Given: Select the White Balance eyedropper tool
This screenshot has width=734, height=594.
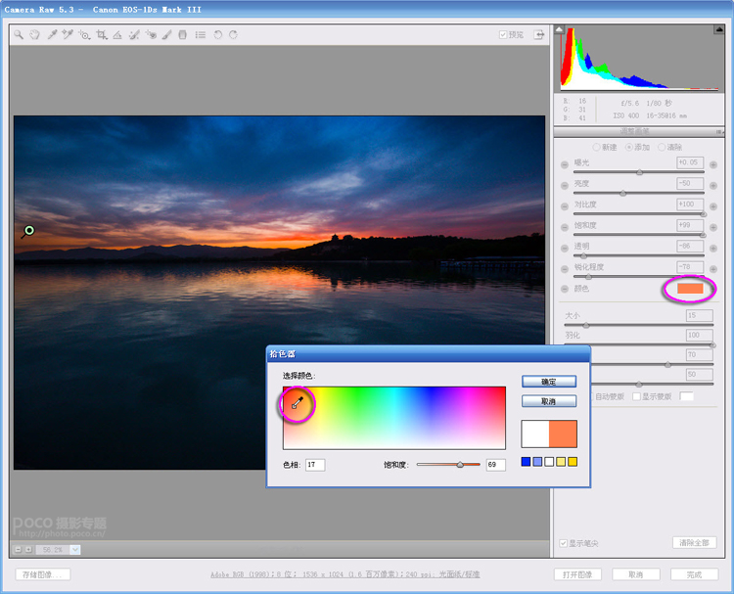Looking at the screenshot, I should coord(51,34).
